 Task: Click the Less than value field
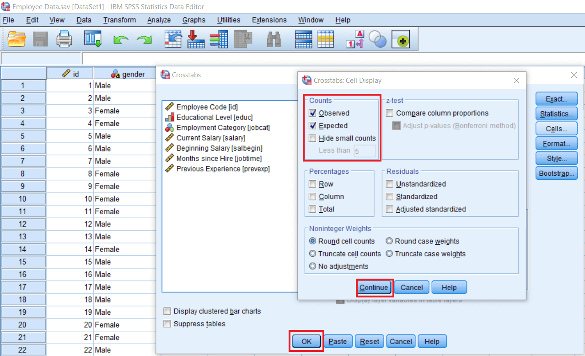pyautogui.click(x=365, y=151)
